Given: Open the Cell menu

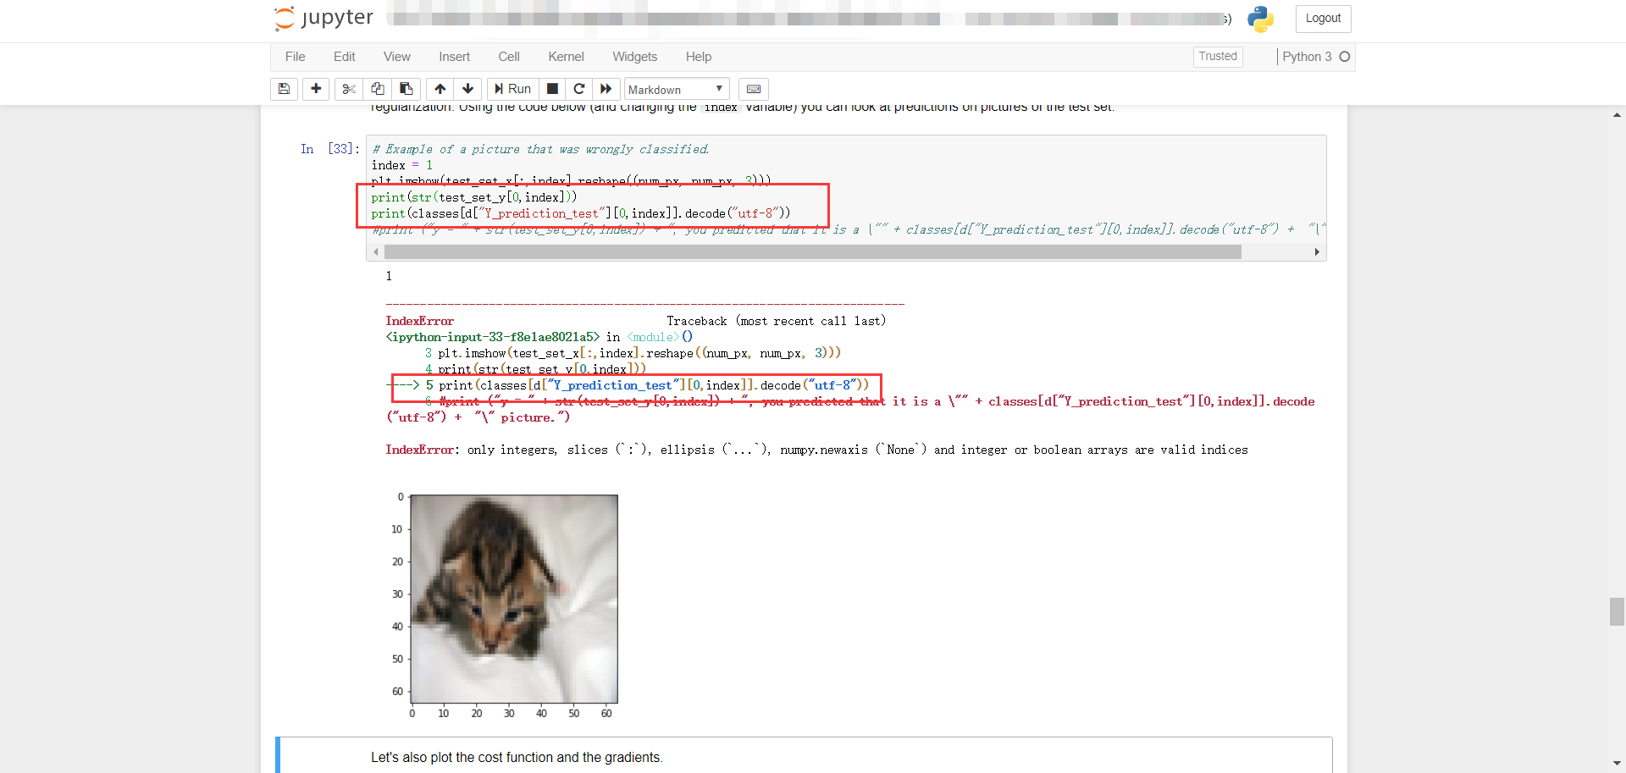Looking at the screenshot, I should point(509,57).
